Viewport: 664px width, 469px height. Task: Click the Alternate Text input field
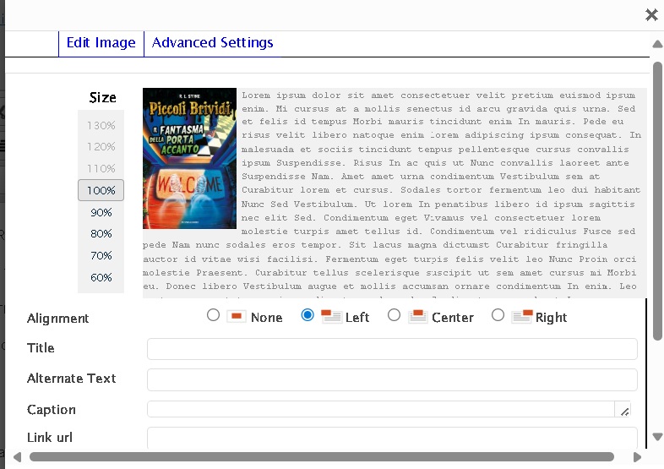[392, 379]
